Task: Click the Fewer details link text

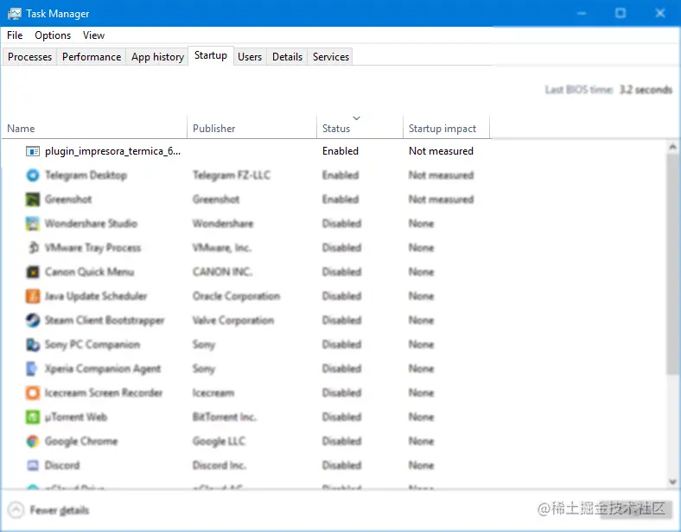Action: pos(59,510)
